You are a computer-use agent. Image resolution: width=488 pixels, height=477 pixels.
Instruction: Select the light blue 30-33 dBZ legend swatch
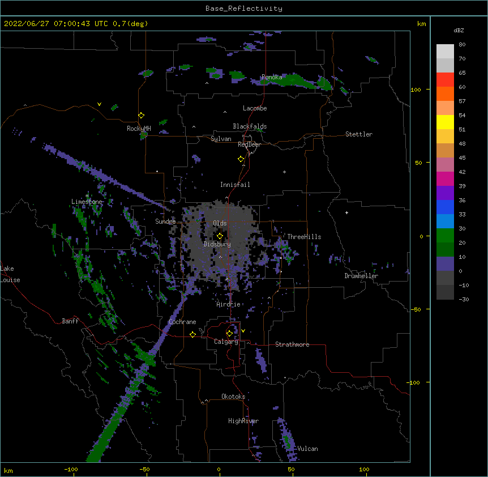click(x=445, y=221)
